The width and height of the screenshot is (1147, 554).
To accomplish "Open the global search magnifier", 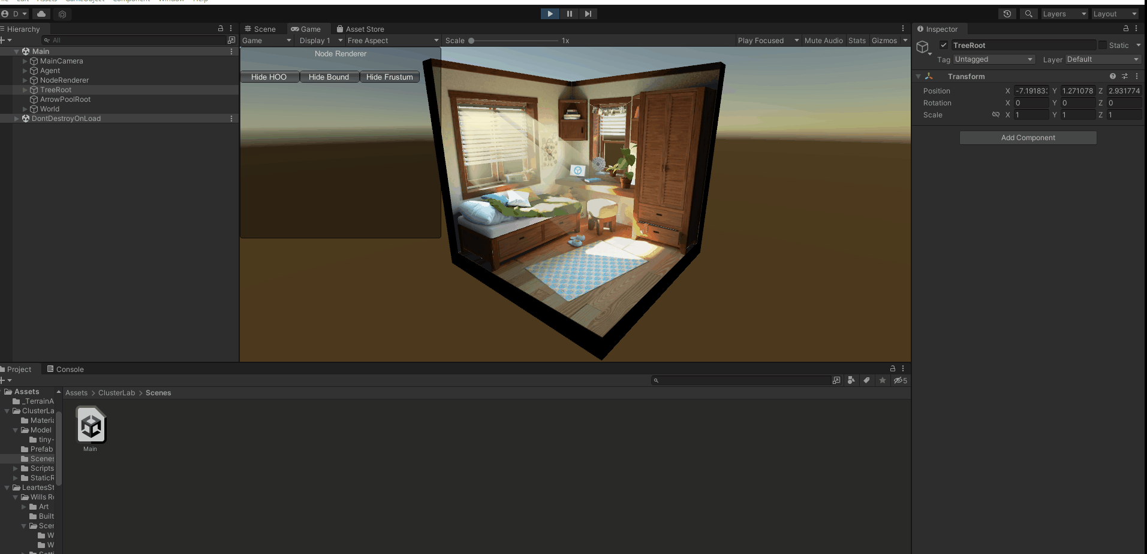I will point(1029,14).
